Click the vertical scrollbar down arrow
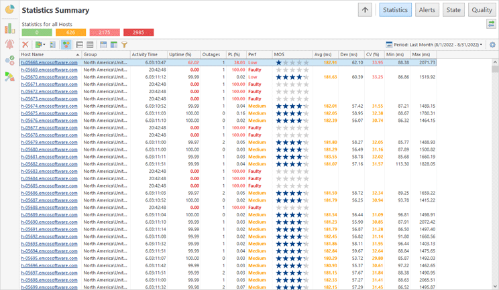499x290 pixels. 496,286
